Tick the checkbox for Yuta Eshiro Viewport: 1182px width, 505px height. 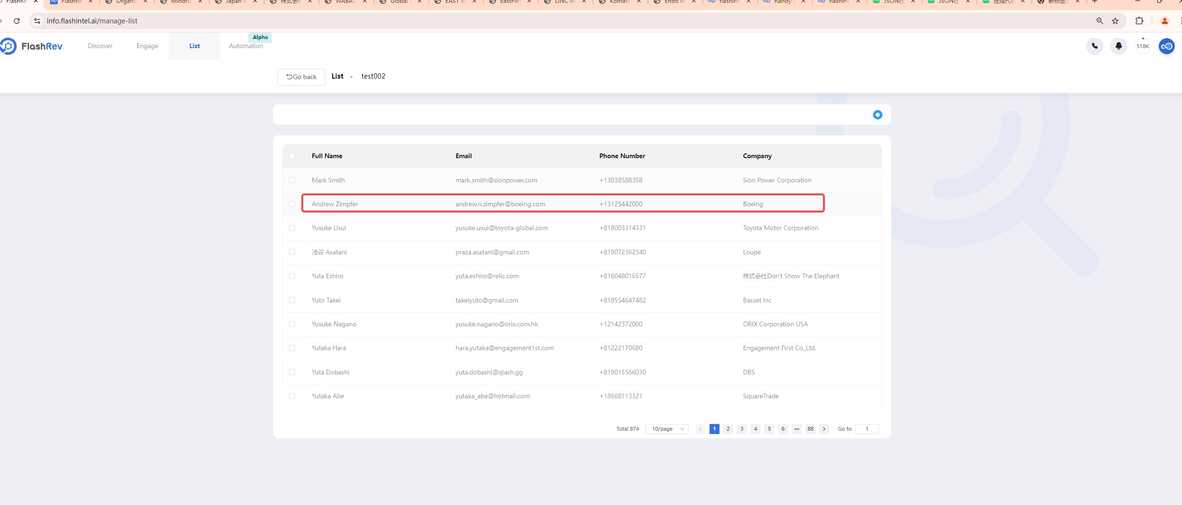(x=292, y=276)
